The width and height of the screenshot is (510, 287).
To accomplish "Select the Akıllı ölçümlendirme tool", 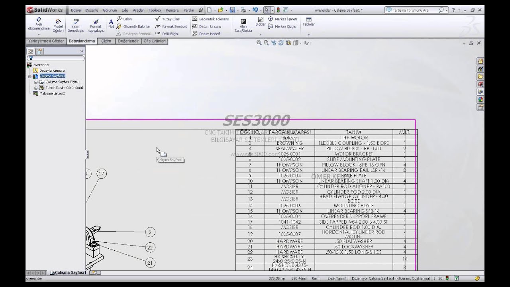I will 39,24.
